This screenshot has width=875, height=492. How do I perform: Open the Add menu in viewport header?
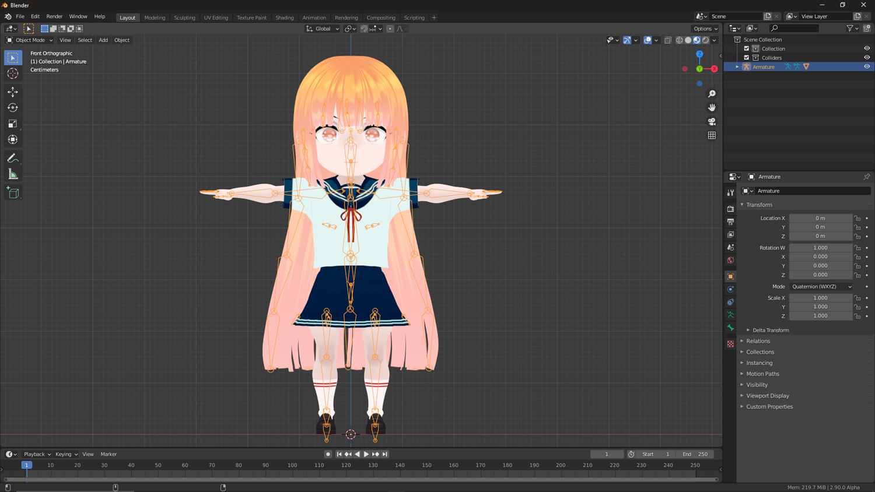tap(103, 40)
